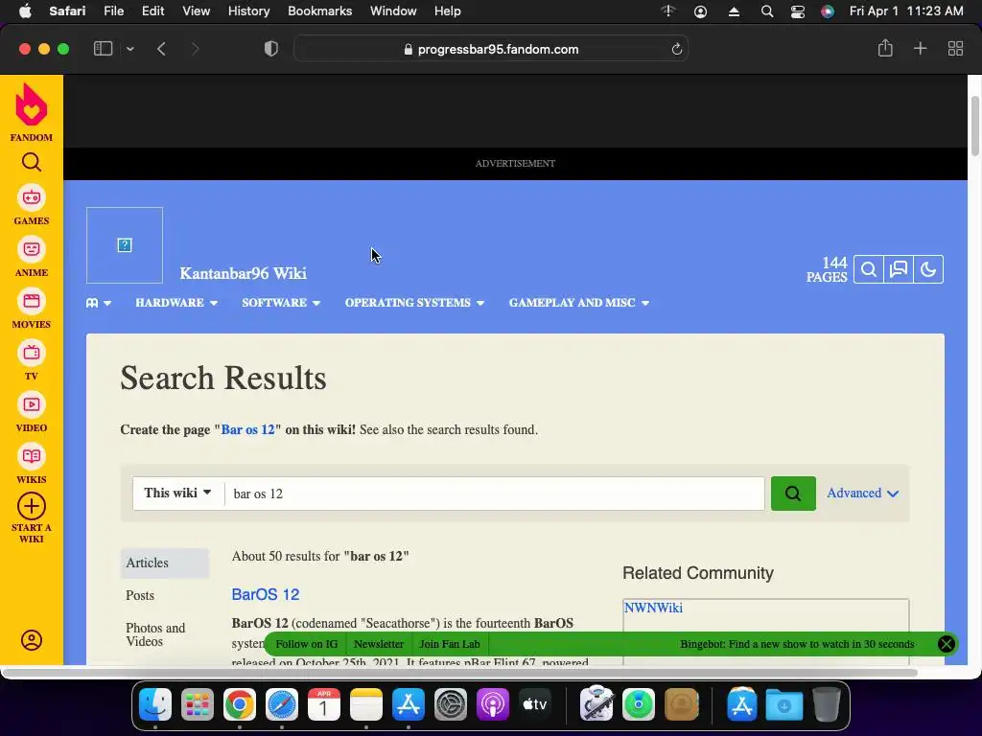982x736 pixels.
Task: Open the Safari Share button
Action: 885,48
